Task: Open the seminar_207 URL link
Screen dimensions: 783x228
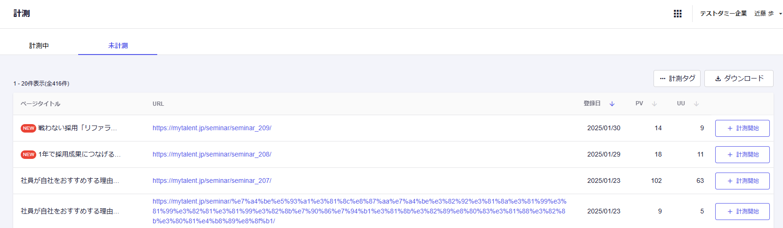Action: 211,181
